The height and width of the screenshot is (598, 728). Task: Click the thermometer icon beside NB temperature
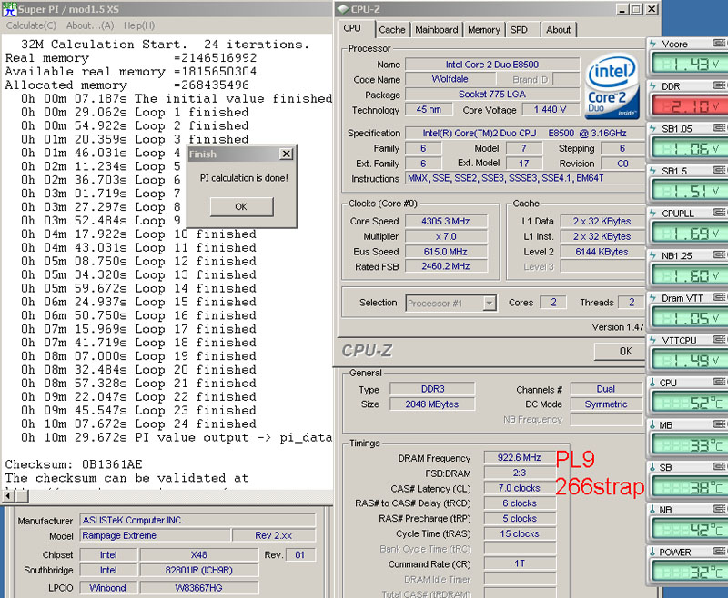point(652,510)
